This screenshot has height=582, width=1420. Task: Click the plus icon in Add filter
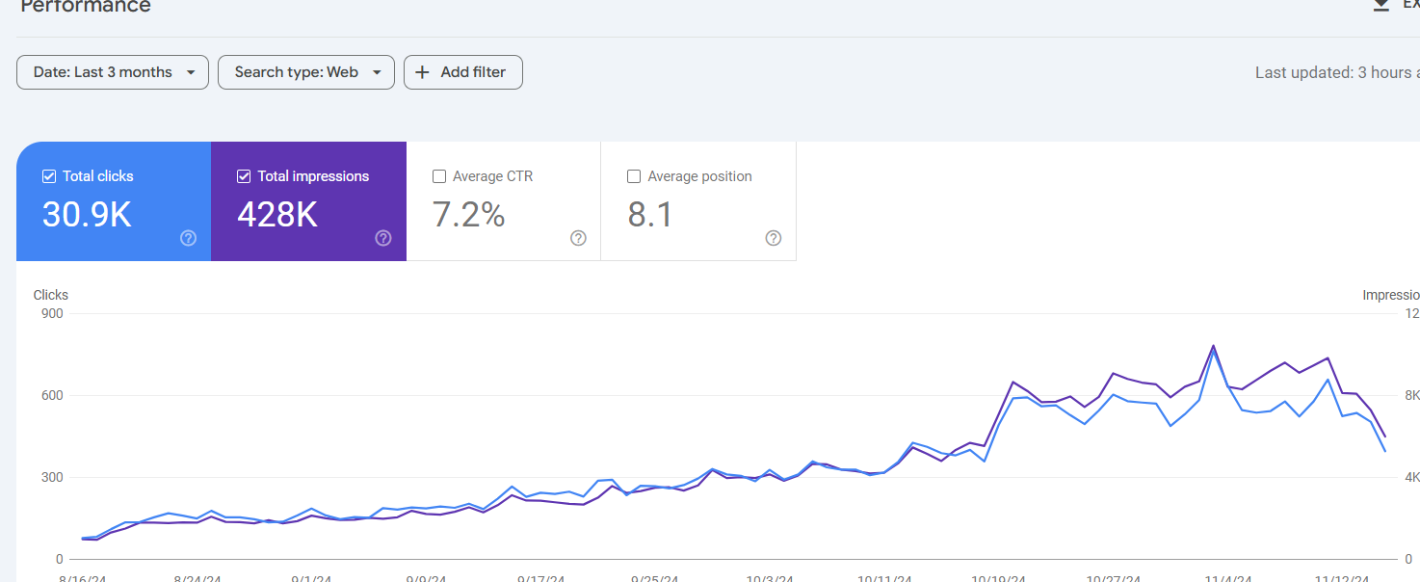[422, 72]
